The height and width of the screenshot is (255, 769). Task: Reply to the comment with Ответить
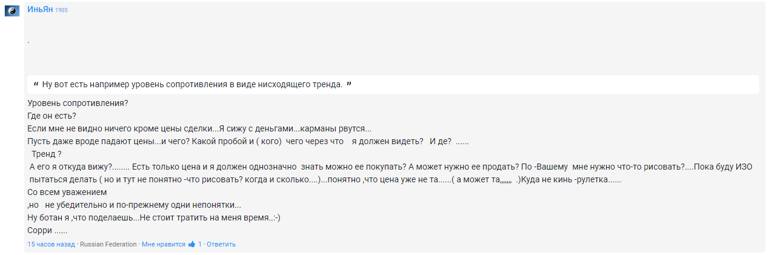[221, 244]
